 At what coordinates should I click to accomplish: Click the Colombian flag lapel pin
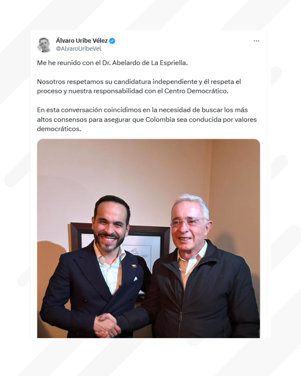pyautogui.click(x=134, y=266)
